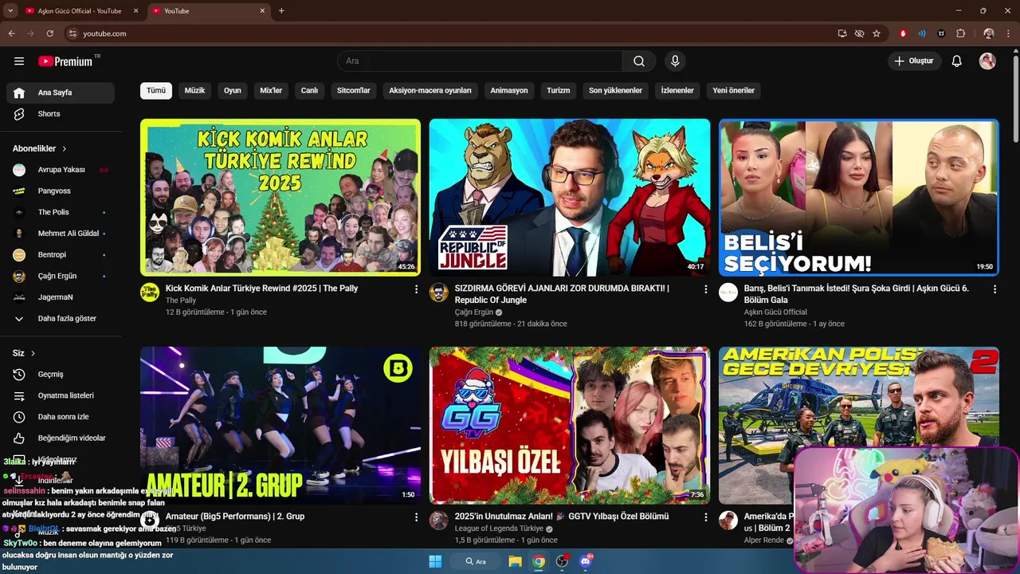Screen dimensions: 1020x574
Task: Select the Animasyon filter chip
Action: click(x=509, y=91)
